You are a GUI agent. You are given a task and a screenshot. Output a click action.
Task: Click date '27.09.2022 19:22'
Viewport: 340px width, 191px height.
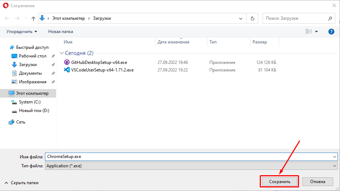pos(173,70)
